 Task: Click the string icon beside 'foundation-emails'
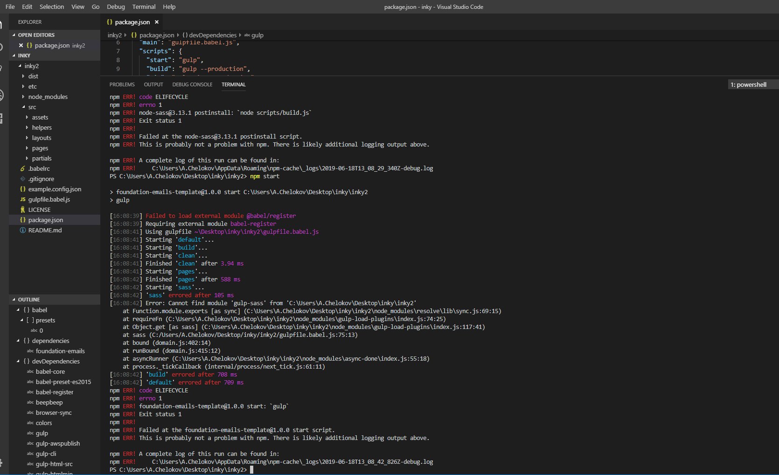[x=30, y=351]
